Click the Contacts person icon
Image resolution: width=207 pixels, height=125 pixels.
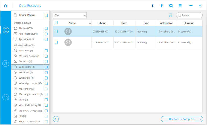(x=15, y=61)
